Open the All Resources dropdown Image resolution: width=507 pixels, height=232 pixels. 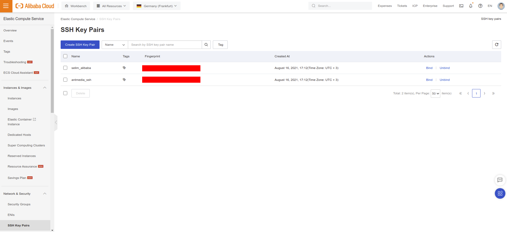tap(111, 6)
